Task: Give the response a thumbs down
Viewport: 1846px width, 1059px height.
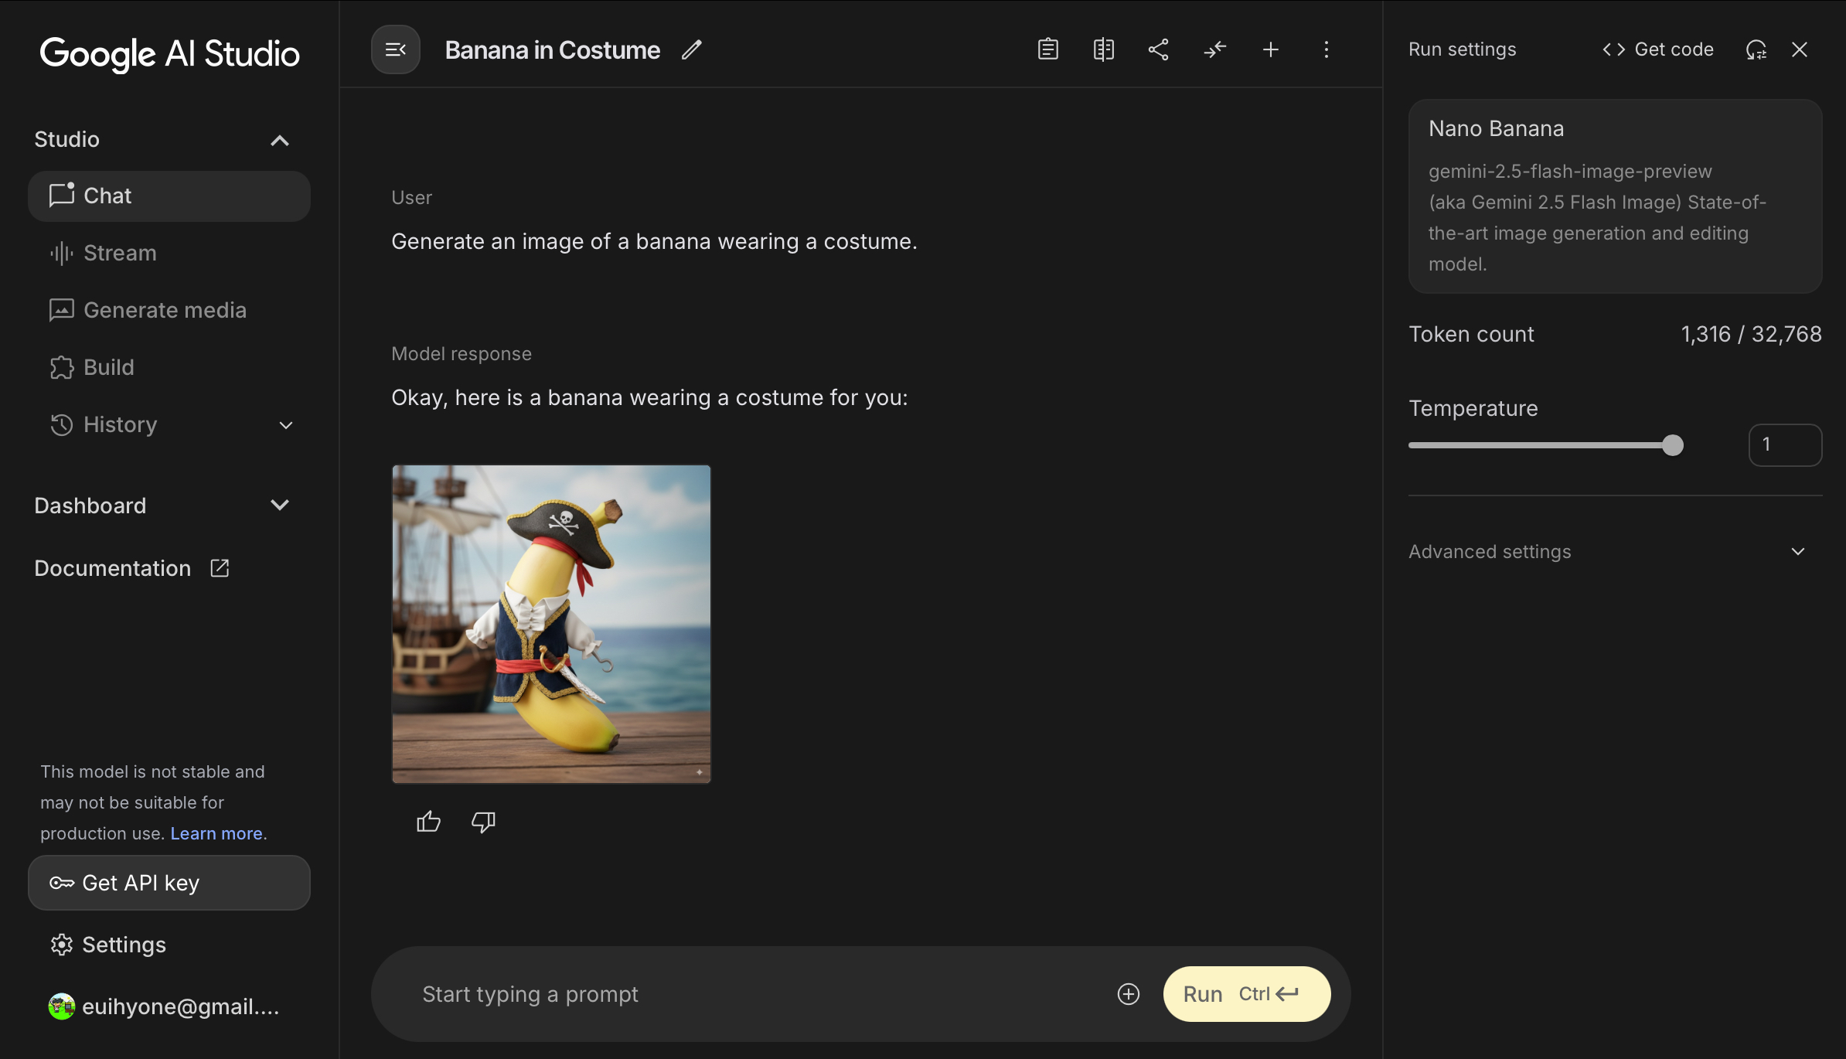Action: tap(483, 821)
